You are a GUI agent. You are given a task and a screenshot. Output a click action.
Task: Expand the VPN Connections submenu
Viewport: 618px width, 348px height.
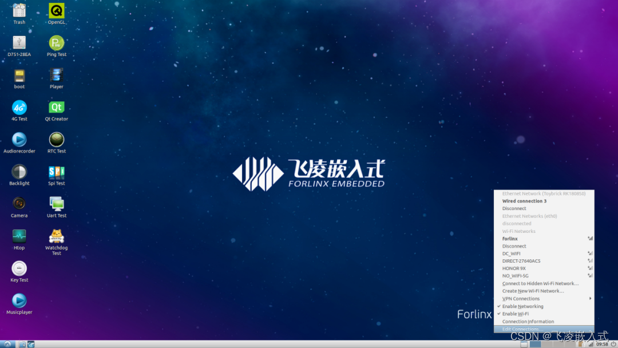coord(544,299)
